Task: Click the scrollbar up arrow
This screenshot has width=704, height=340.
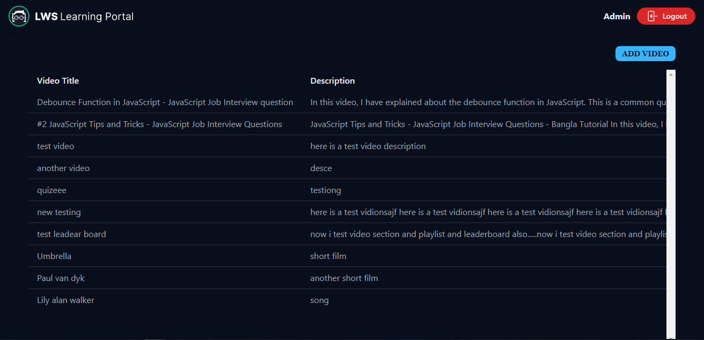Action: [671, 75]
